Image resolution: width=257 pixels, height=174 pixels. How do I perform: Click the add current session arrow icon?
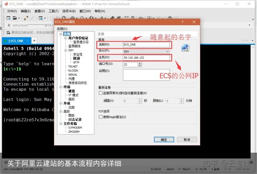coord(8,33)
